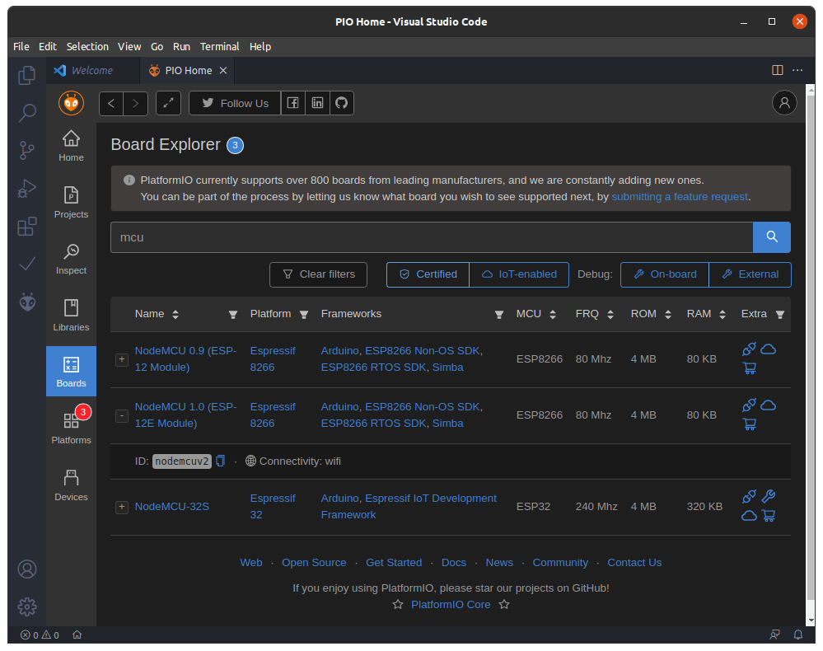Open the Extra column filter dropdown
This screenshot has width=823, height=651.
(x=780, y=315)
